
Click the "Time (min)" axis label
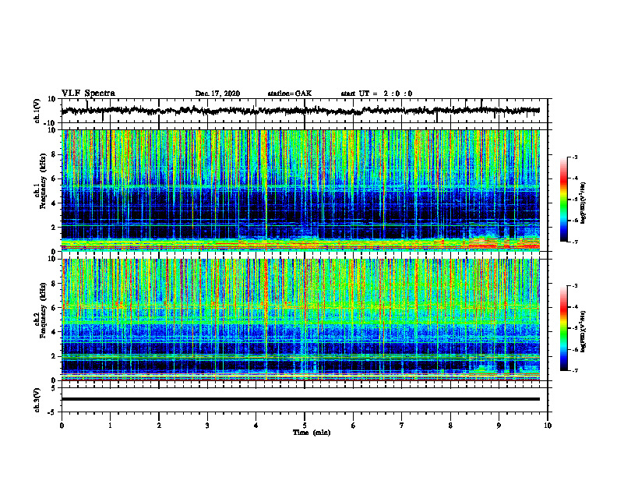pyautogui.click(x=312, y=433)
